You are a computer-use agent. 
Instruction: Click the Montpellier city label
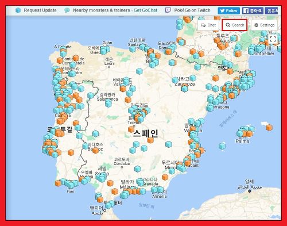pyautogui.click(x=263, y=53)
